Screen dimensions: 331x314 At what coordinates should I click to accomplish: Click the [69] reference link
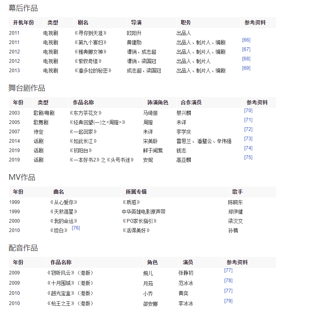246,68
